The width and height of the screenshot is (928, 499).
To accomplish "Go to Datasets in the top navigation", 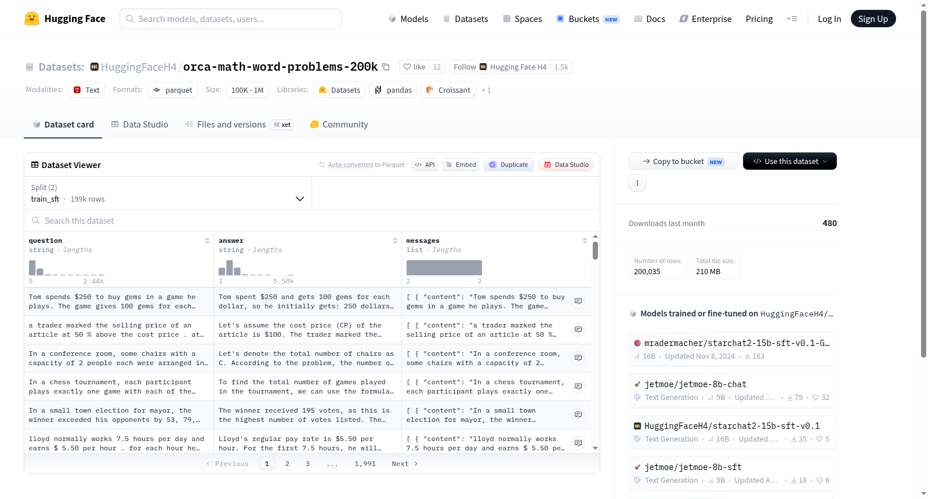I will point(465,19).
